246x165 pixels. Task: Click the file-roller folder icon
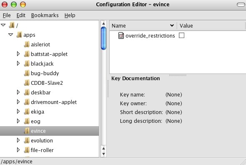pyautogui.click(x=27, y=150)
